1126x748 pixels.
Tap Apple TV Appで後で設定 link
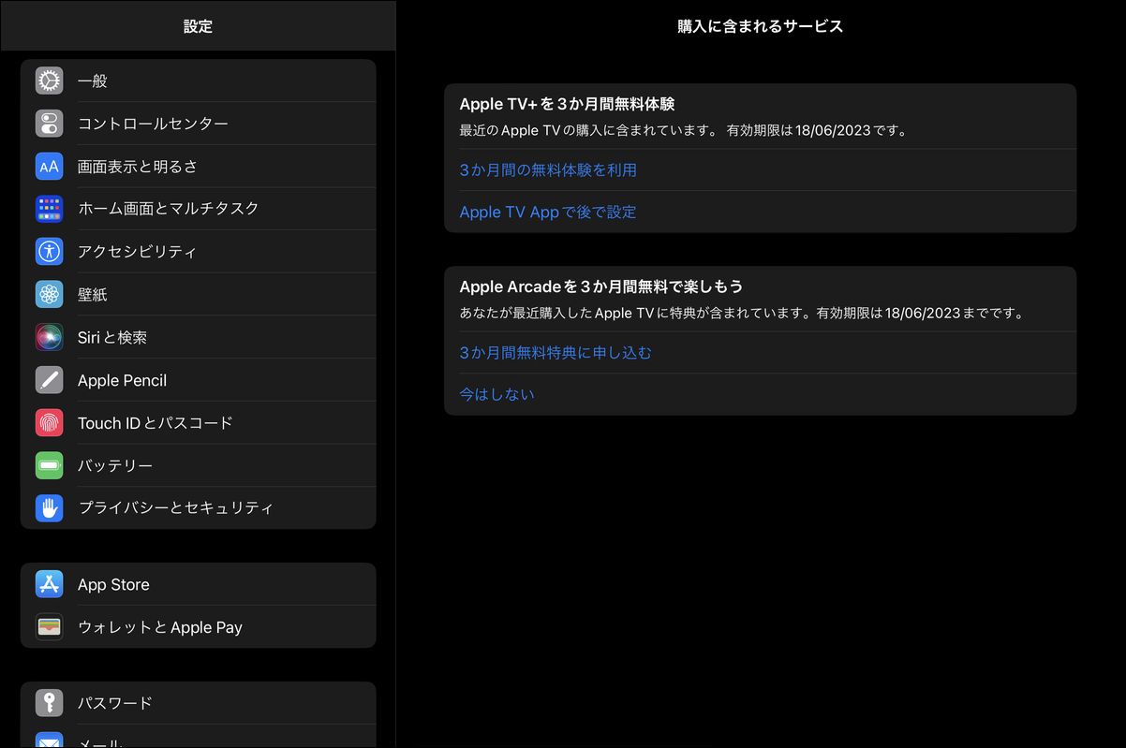pos(548,212)
